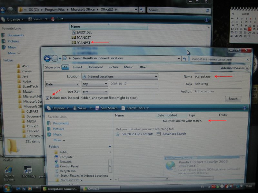Sort results by the Folder column

point(223,115)
